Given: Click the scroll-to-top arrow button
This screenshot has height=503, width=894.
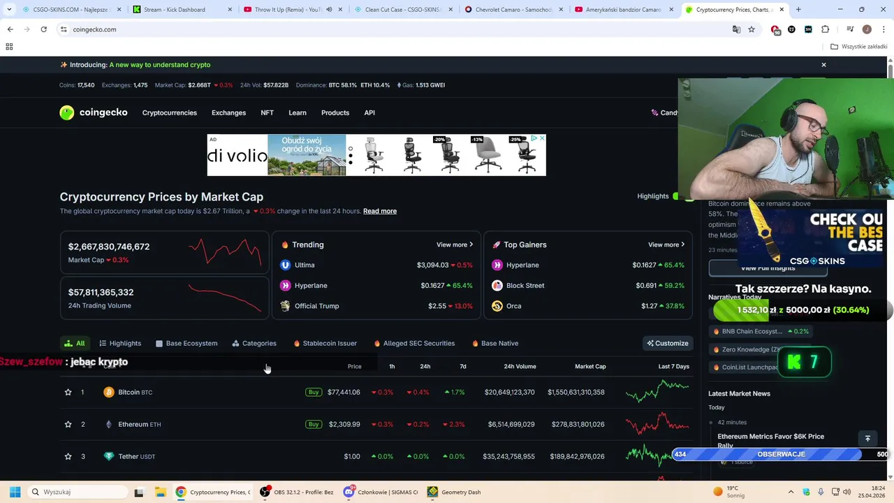Looking at the screenshot, I should [867, 438].
